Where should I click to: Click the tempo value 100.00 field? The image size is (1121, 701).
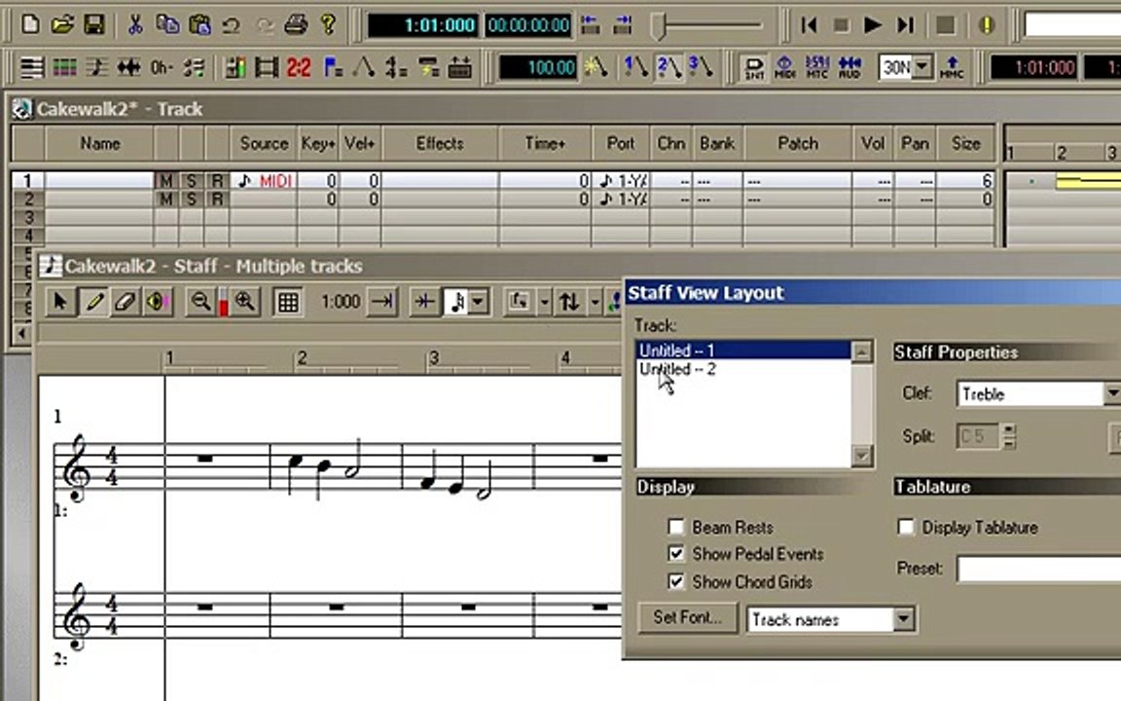tap(538, 68)
